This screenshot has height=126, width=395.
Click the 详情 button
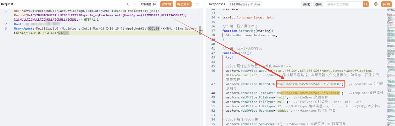[x=386, y=4]
